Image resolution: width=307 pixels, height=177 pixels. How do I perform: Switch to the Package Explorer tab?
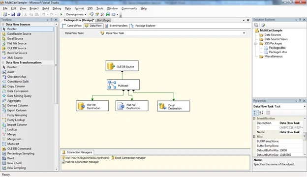click(143, 26)
